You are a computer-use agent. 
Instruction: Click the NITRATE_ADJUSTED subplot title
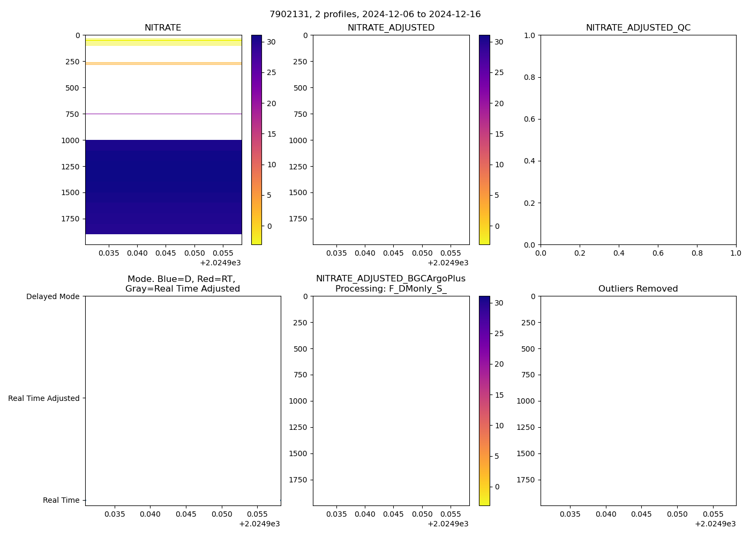pos(391,28)
